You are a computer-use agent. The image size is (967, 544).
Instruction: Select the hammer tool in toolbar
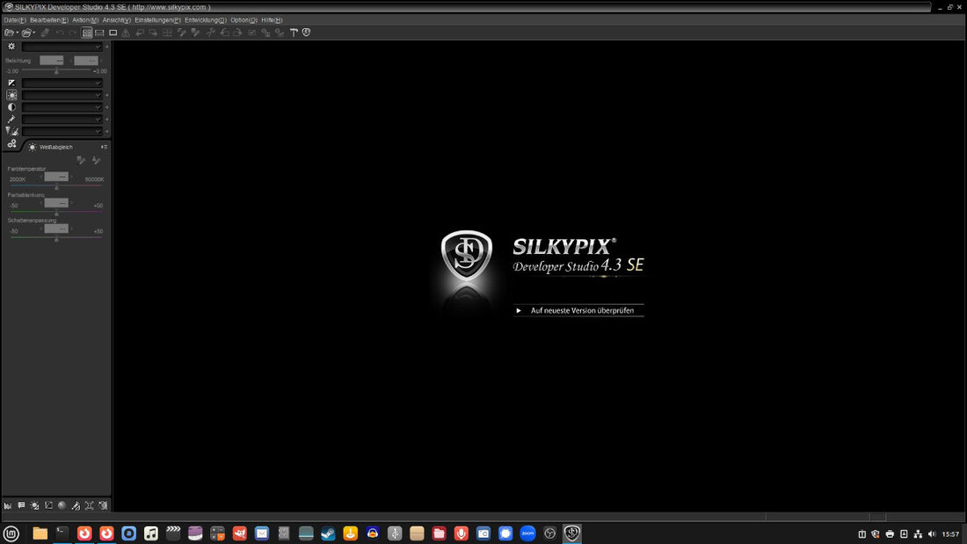coord(294,33)
